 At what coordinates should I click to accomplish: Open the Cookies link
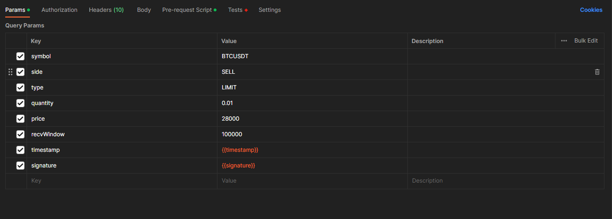[591, 10]
